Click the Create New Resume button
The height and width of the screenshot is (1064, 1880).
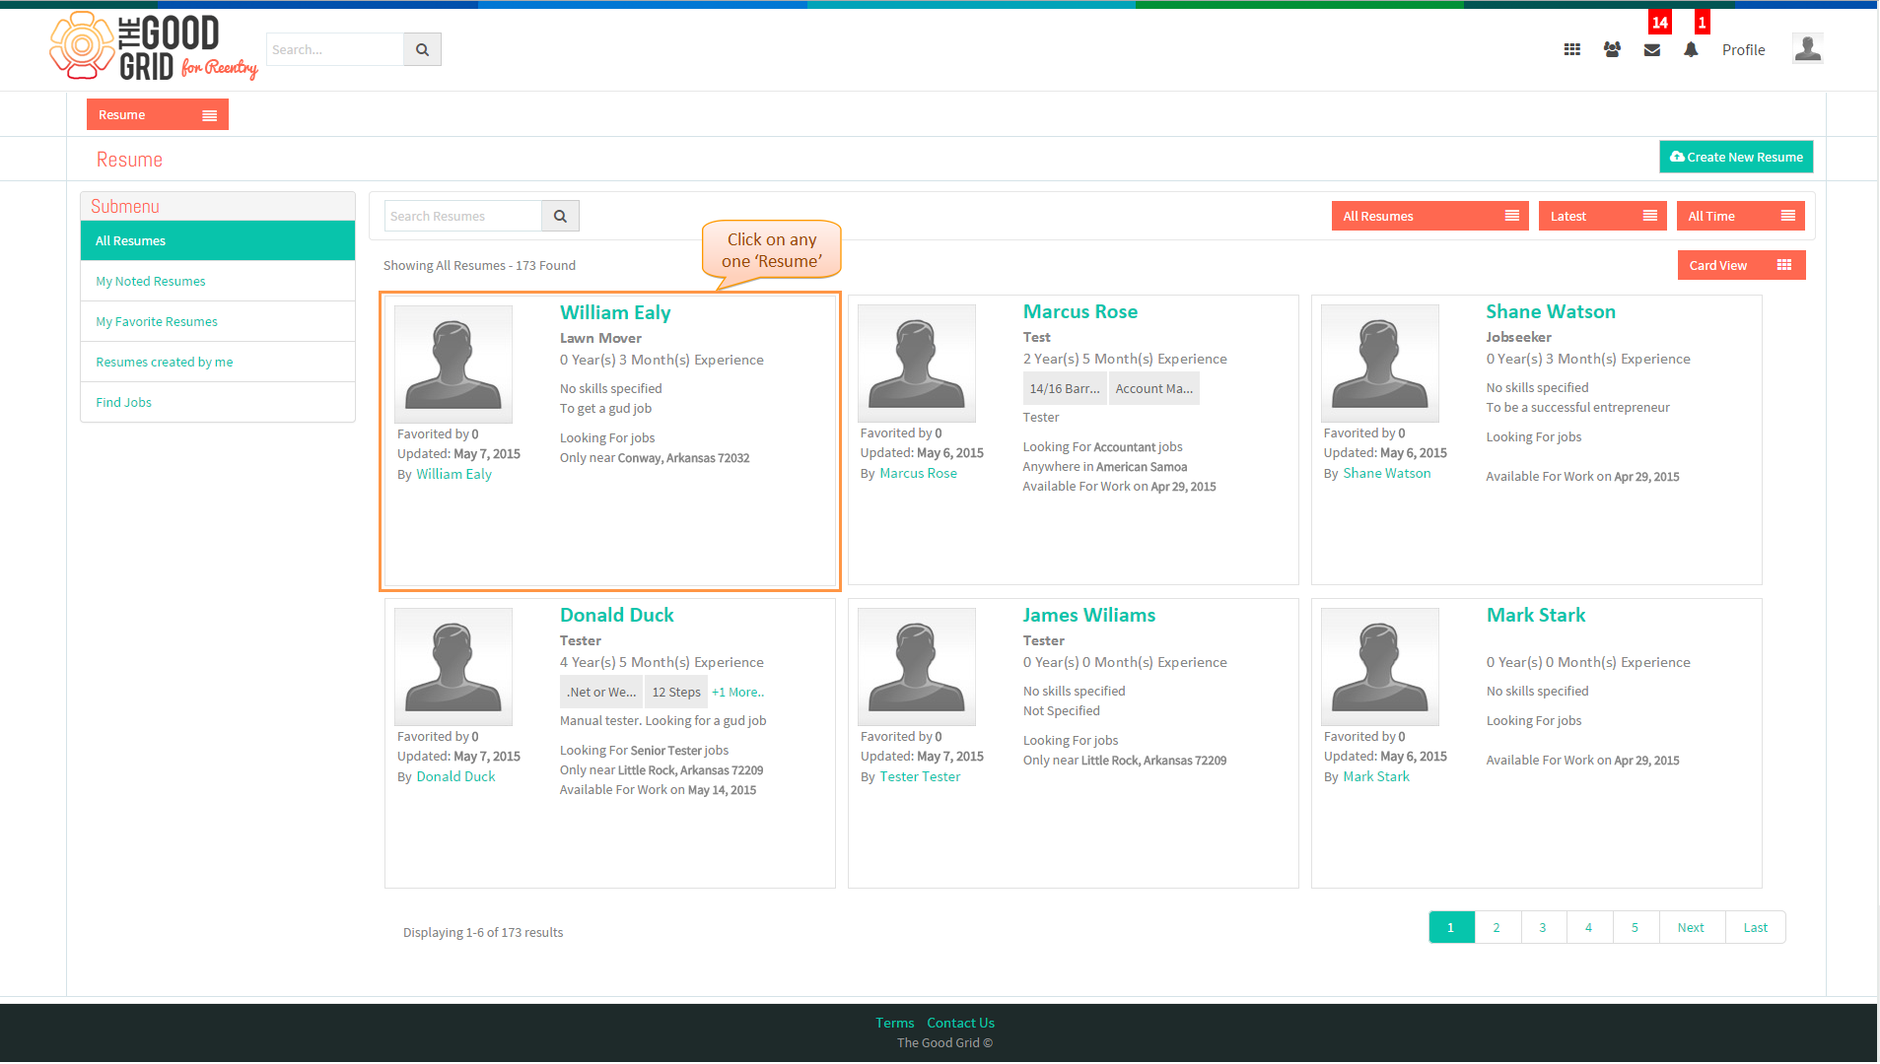pyautogui.click(x=1736, y=157)
